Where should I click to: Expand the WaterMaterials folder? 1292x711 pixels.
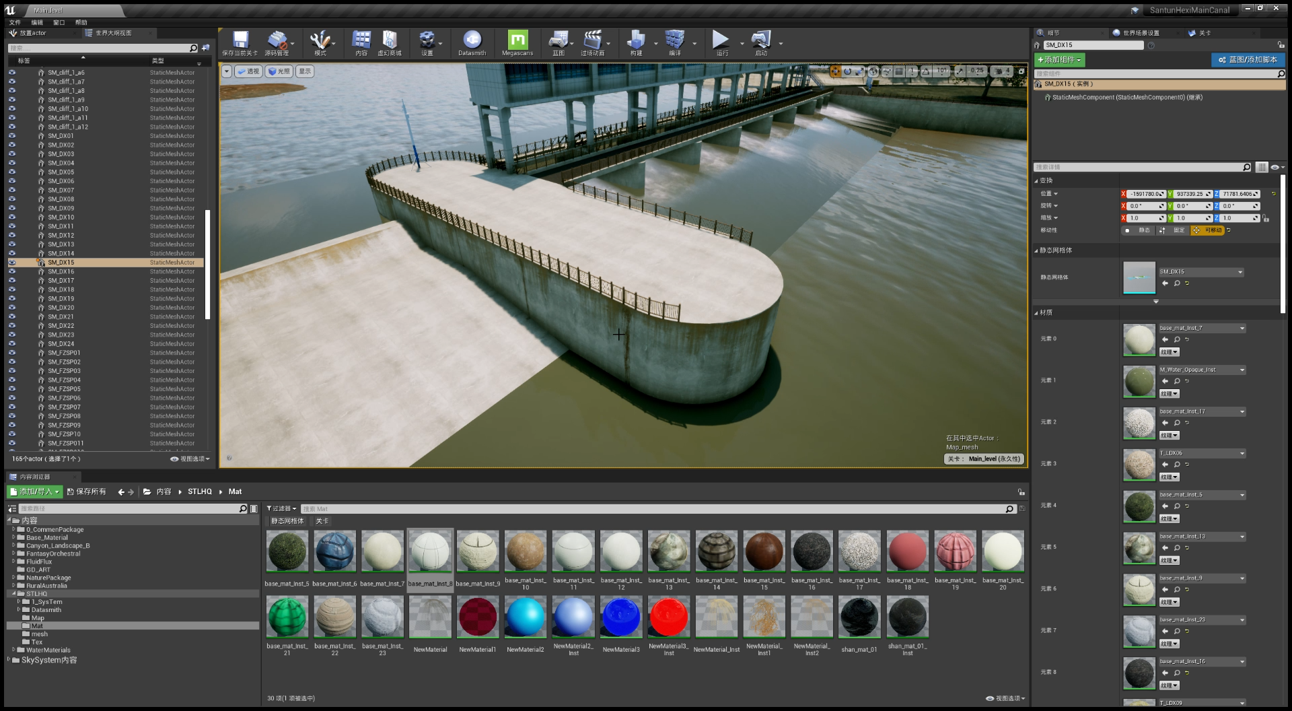[x=13, y=650]
